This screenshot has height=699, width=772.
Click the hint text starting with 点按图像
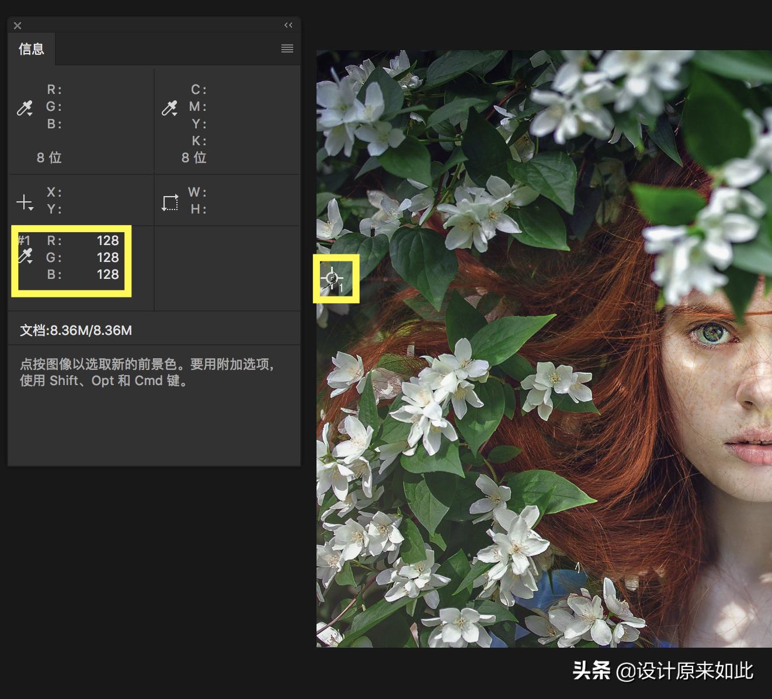click(x=147, y=372)
